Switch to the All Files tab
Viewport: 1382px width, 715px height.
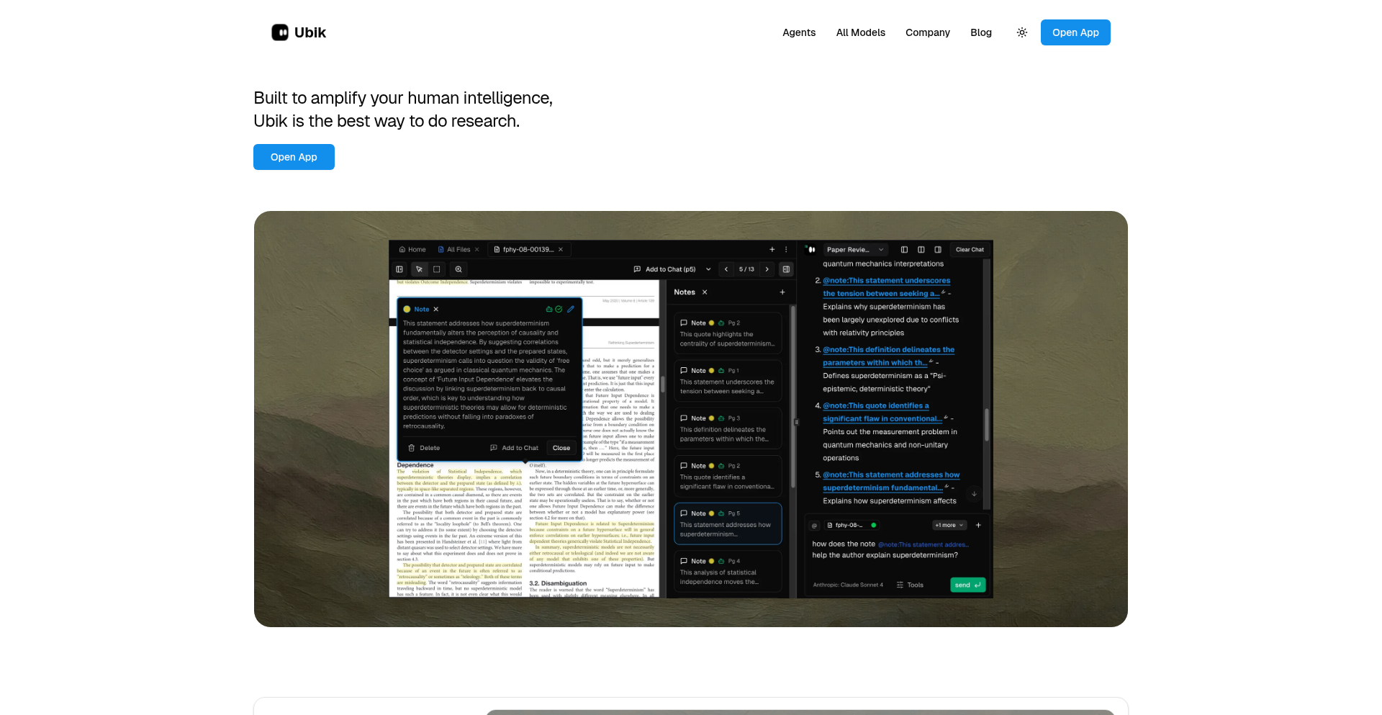click(454, 250)
